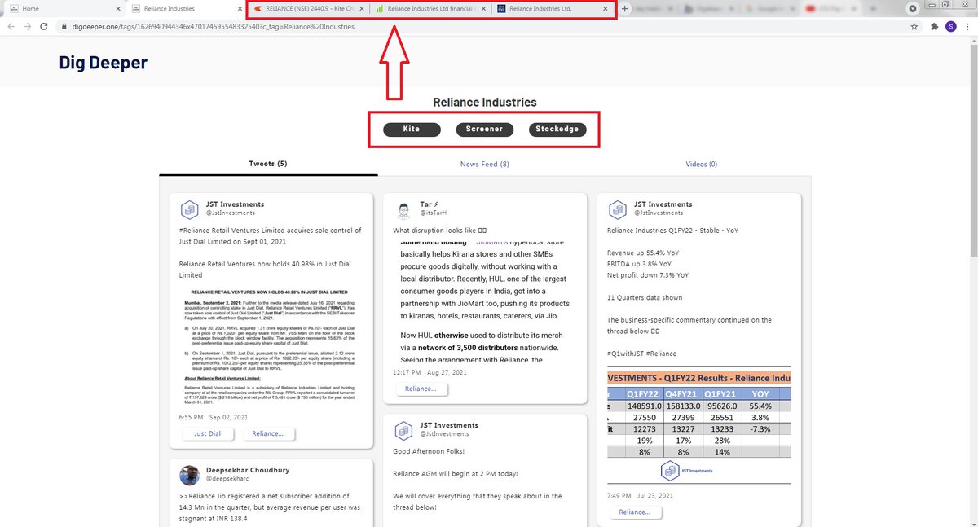
Task: Open the Q1FY22 results table image
Action: point(698,425)
